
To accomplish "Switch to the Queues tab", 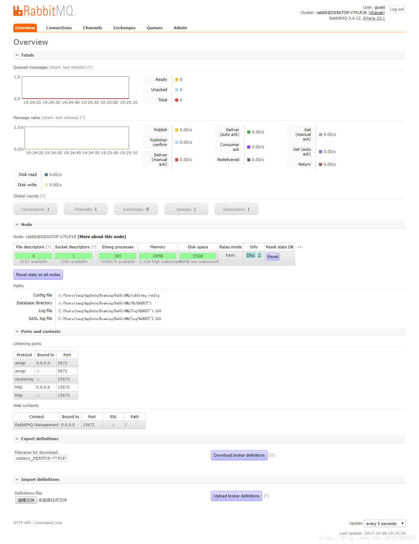I will (x=154, y=28).
